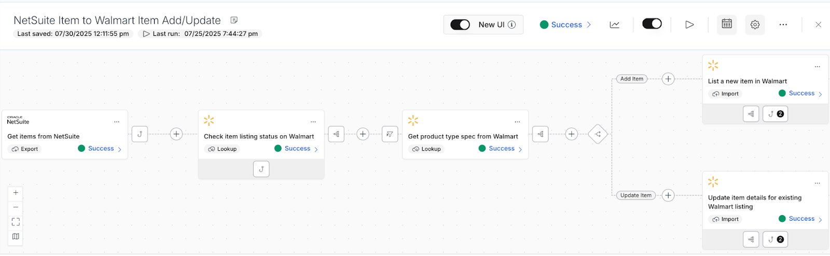
Task: Click the diamond branch router icon
Action: [x=598, y=134]
